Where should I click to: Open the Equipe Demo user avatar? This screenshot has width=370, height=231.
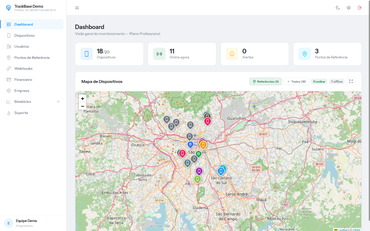coord(9,223)
